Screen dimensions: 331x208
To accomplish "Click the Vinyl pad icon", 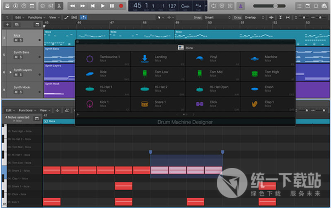I will click(x=200, y=58).
